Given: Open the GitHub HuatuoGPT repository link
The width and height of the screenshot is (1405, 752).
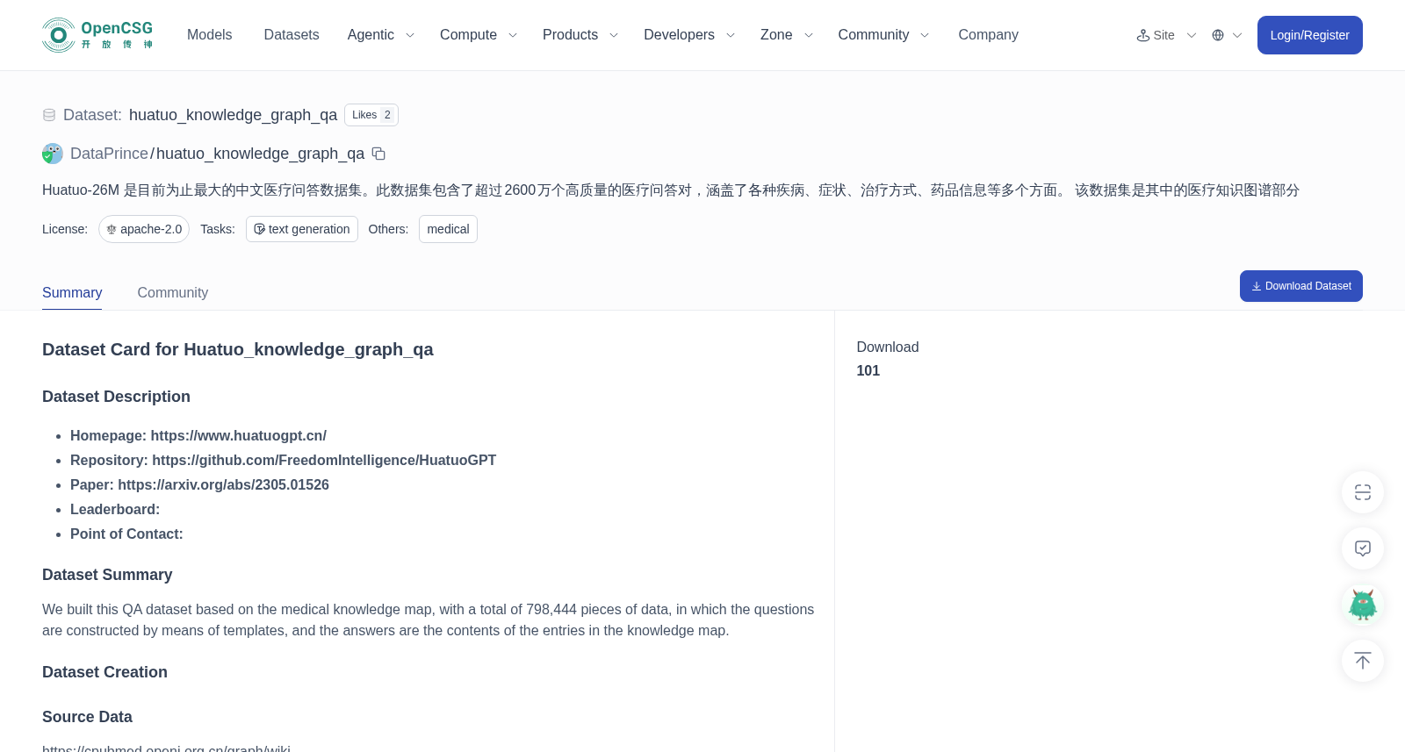Looking at the screenshot, I should [x=324, y=460].
